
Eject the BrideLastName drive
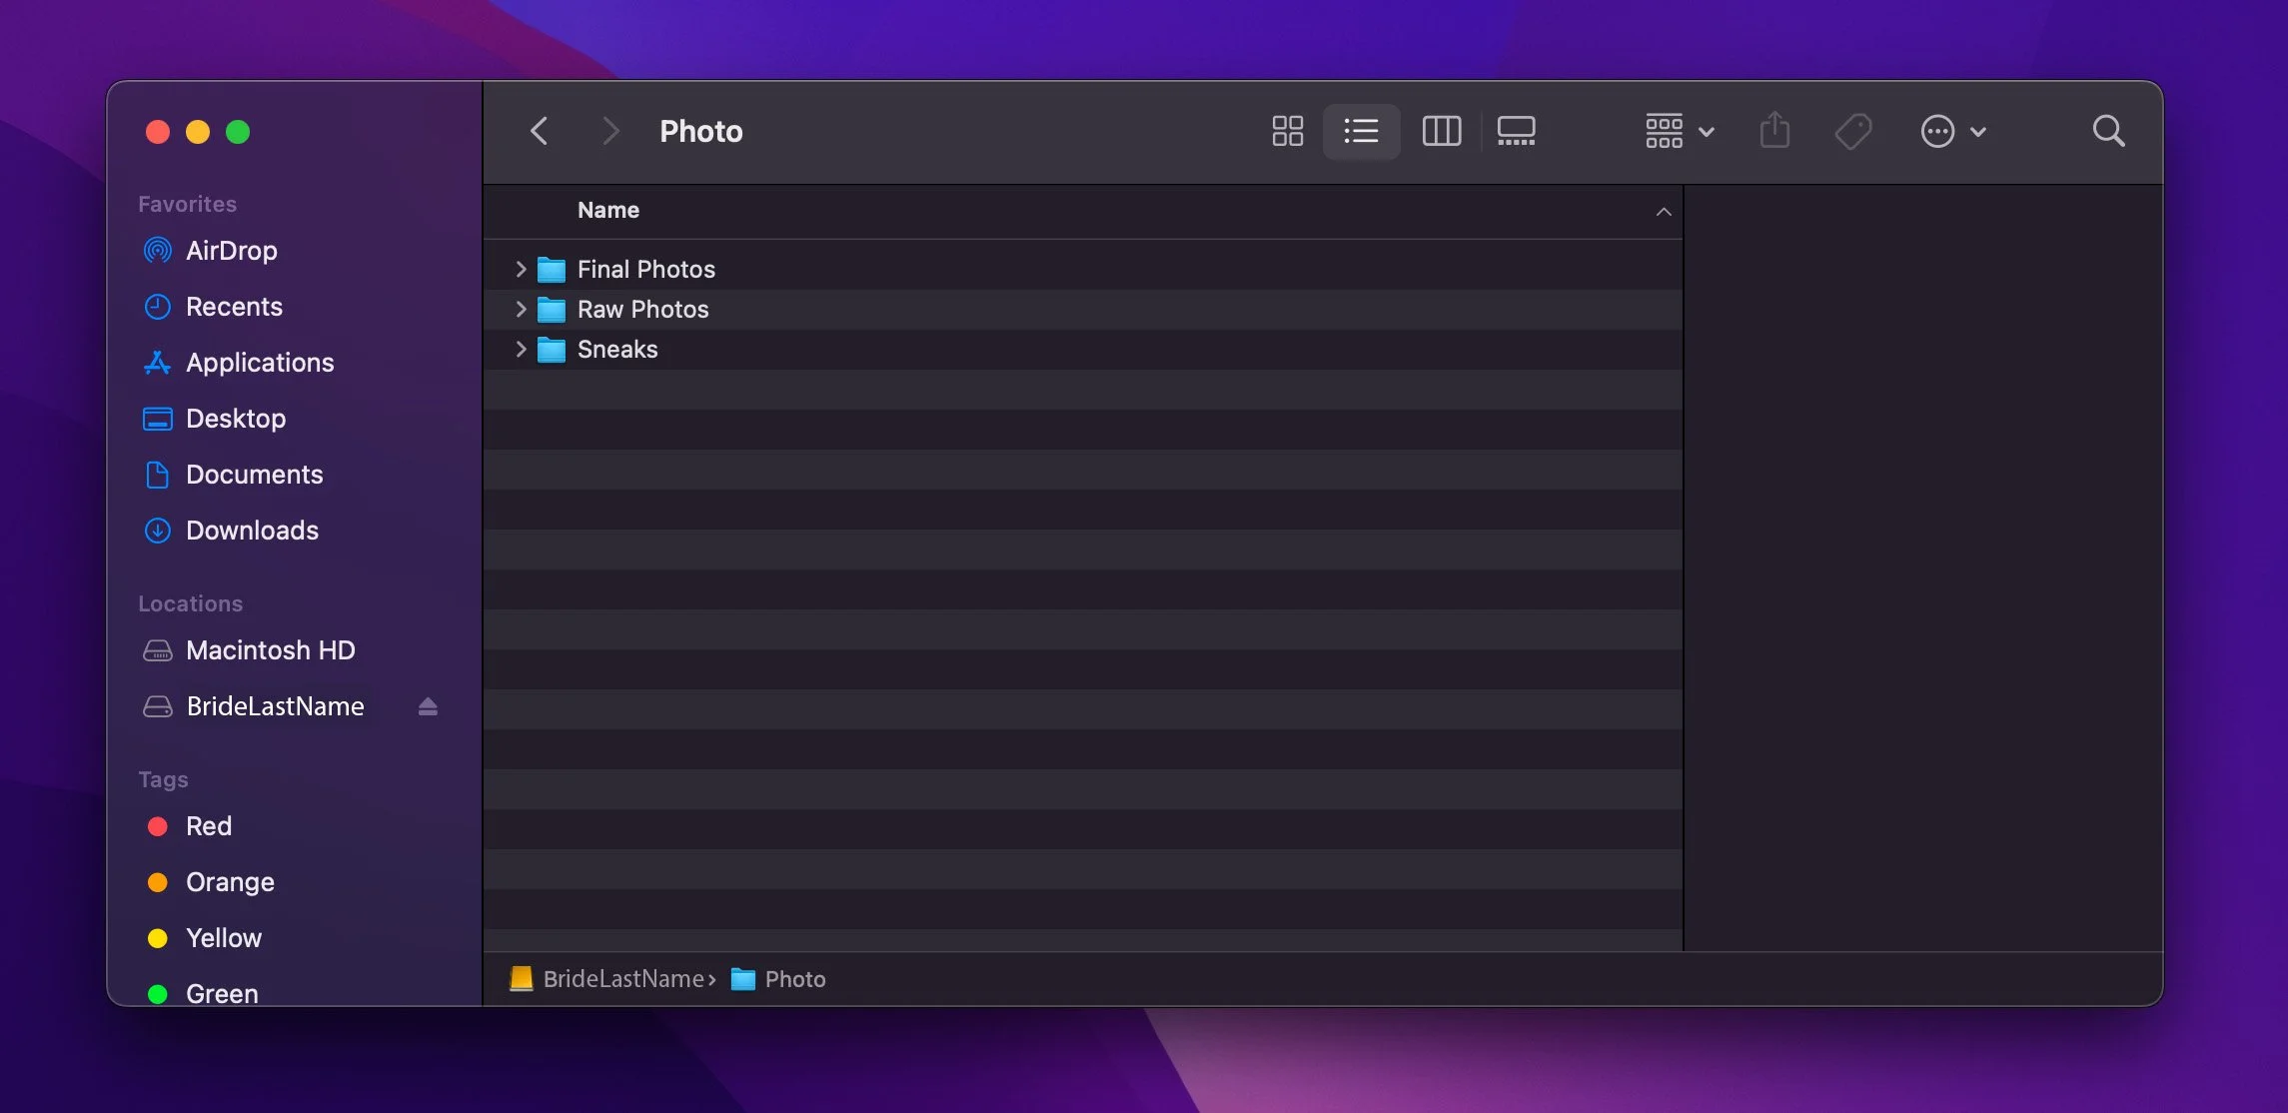tap(428, 706)
